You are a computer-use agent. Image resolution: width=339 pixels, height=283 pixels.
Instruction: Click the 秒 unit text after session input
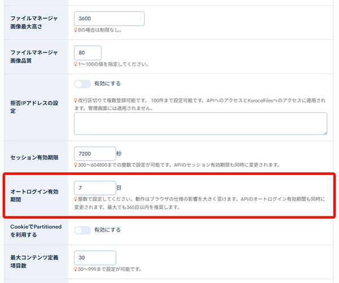point(119,154)
